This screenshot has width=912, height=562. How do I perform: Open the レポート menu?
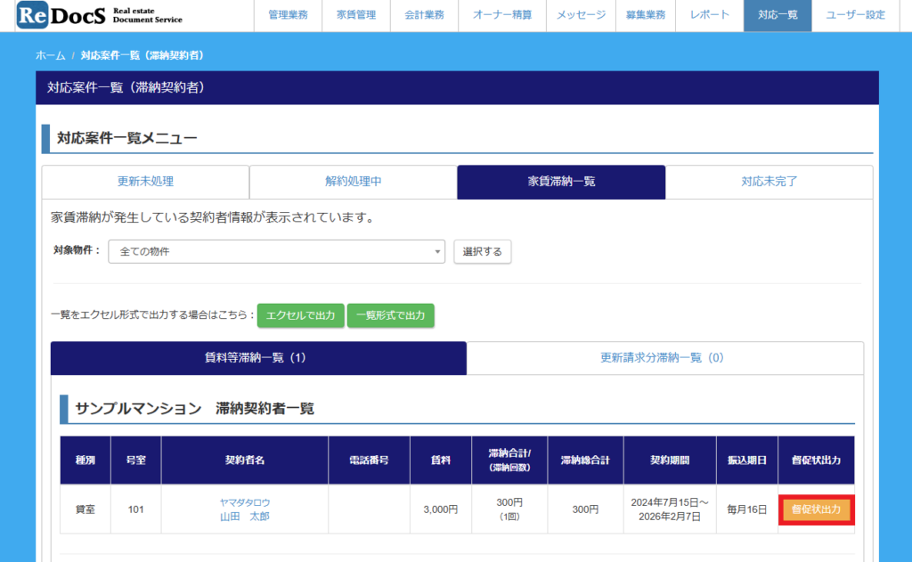[709, 15]
